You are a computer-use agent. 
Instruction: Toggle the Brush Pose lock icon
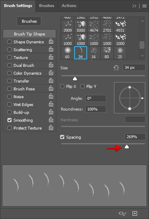(x=51, y=88)
